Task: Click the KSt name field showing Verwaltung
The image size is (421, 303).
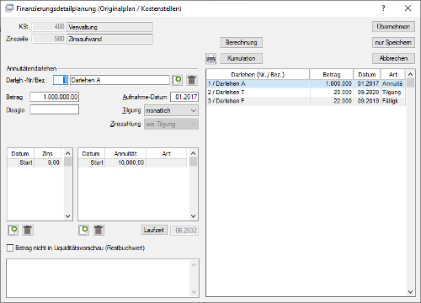Action: (110, 27)
